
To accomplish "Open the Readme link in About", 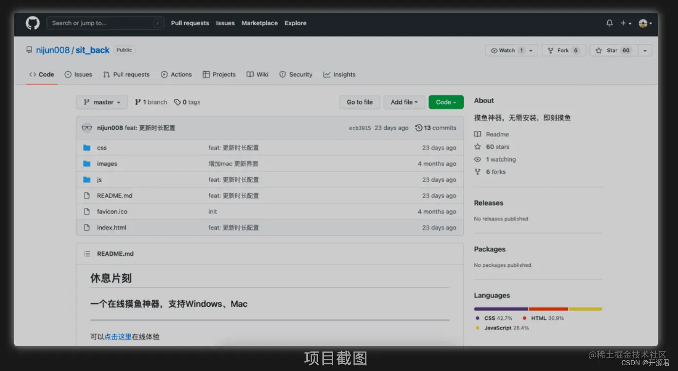I will click(491, 134).
